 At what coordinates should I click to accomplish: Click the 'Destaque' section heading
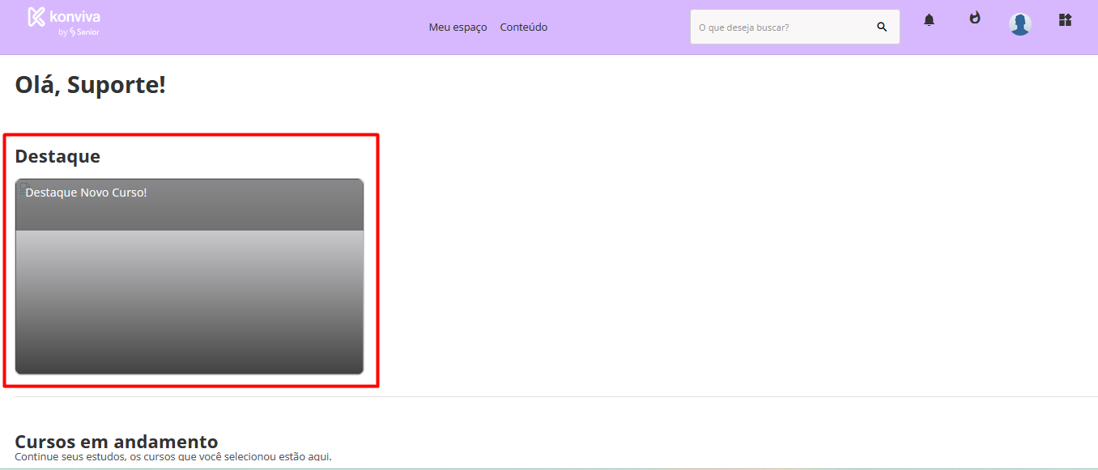[57, 156]
